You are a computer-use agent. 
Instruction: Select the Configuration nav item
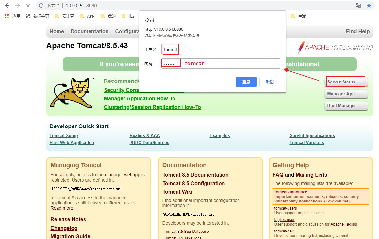pyautogui.click(x=127, y=31)
